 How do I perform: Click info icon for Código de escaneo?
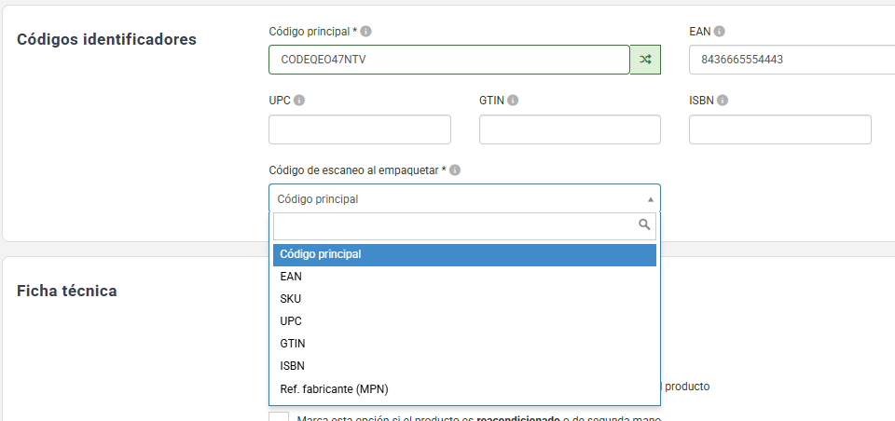[x=455, y=170]
